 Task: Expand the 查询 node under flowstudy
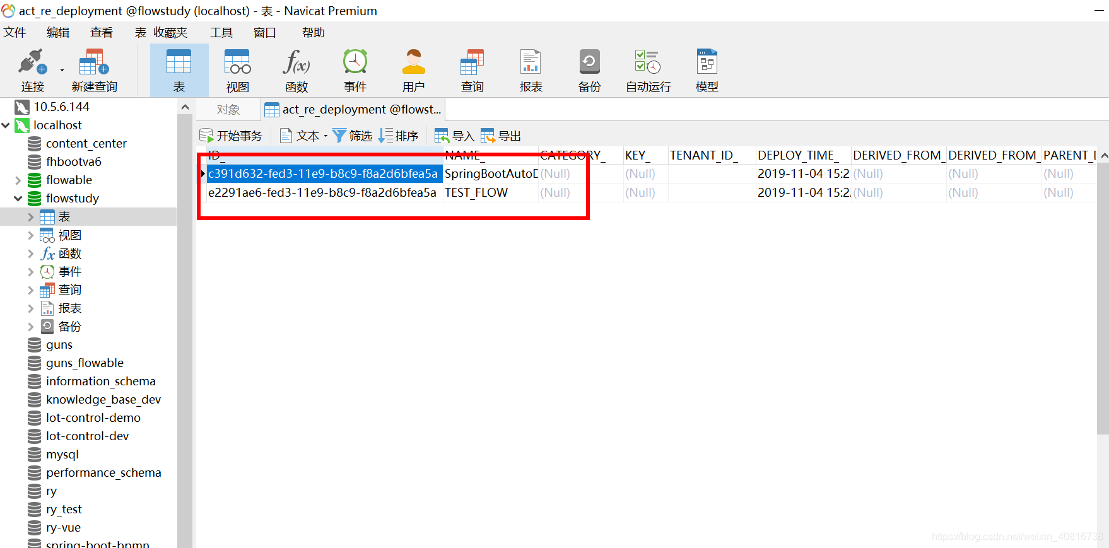[31, 290]
